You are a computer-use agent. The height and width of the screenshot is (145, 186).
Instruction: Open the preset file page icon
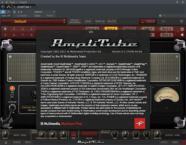coord(15,12)
